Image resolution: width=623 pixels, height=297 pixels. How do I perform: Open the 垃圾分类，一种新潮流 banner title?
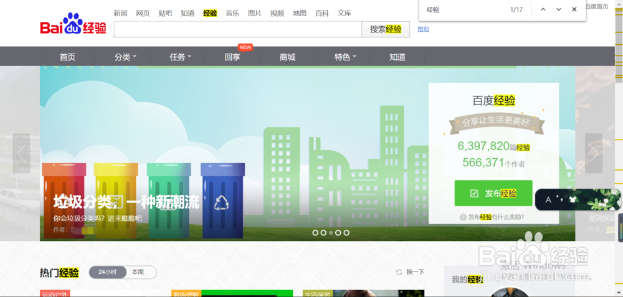126,203
